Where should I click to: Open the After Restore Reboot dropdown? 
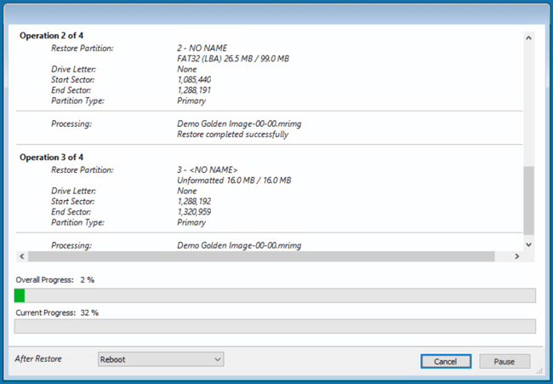[161, 359]
